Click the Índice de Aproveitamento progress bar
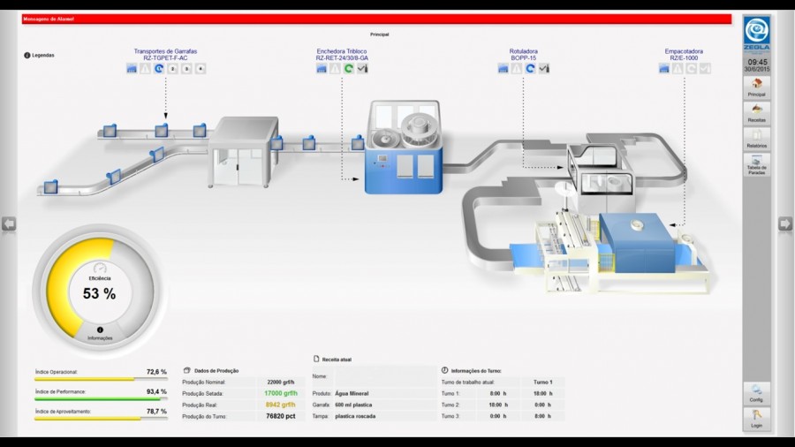Viewport: 795px width, 447px height. 101,419
